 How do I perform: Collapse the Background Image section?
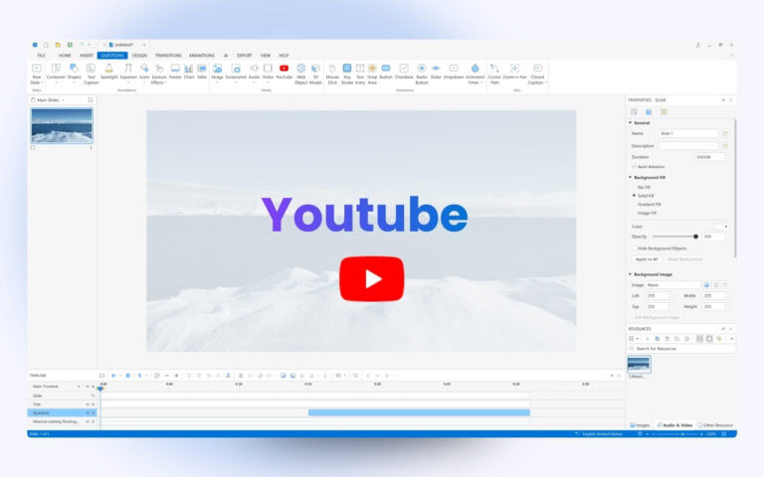[x=630, y=274]
